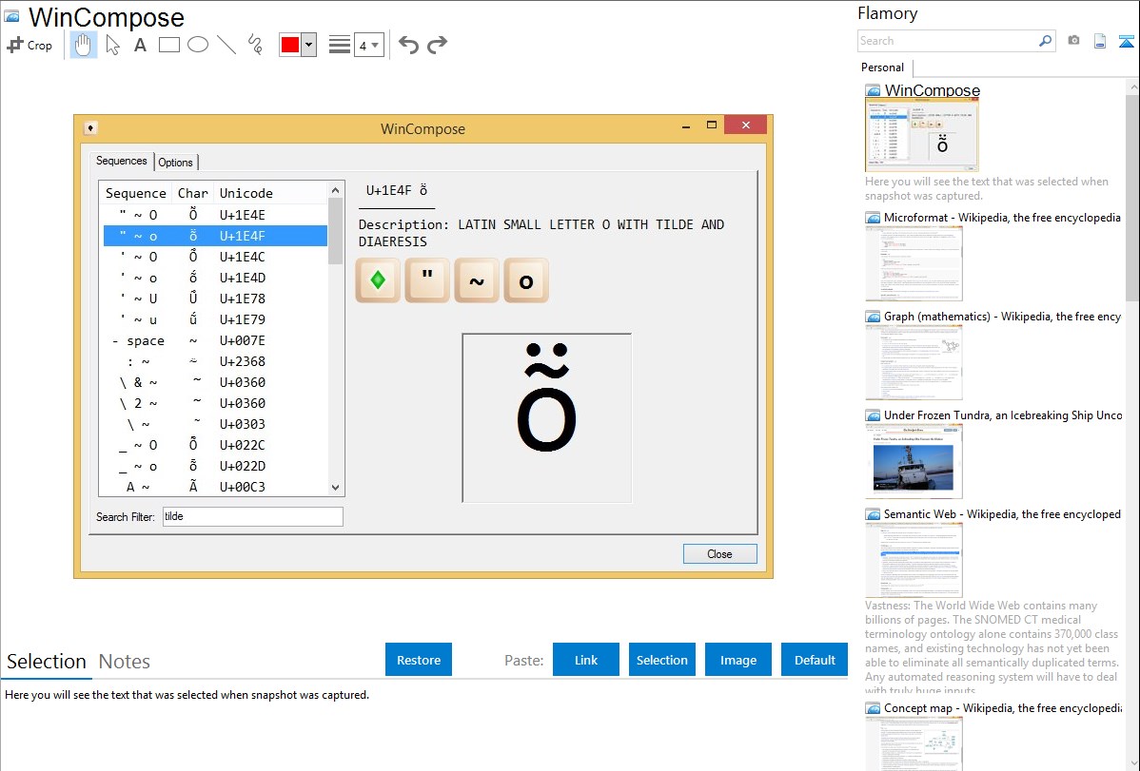Click the blue upload icon in Flamory header
Image resolution: width=1140 pixels, height=771 pixels.
coord(1126,41)
